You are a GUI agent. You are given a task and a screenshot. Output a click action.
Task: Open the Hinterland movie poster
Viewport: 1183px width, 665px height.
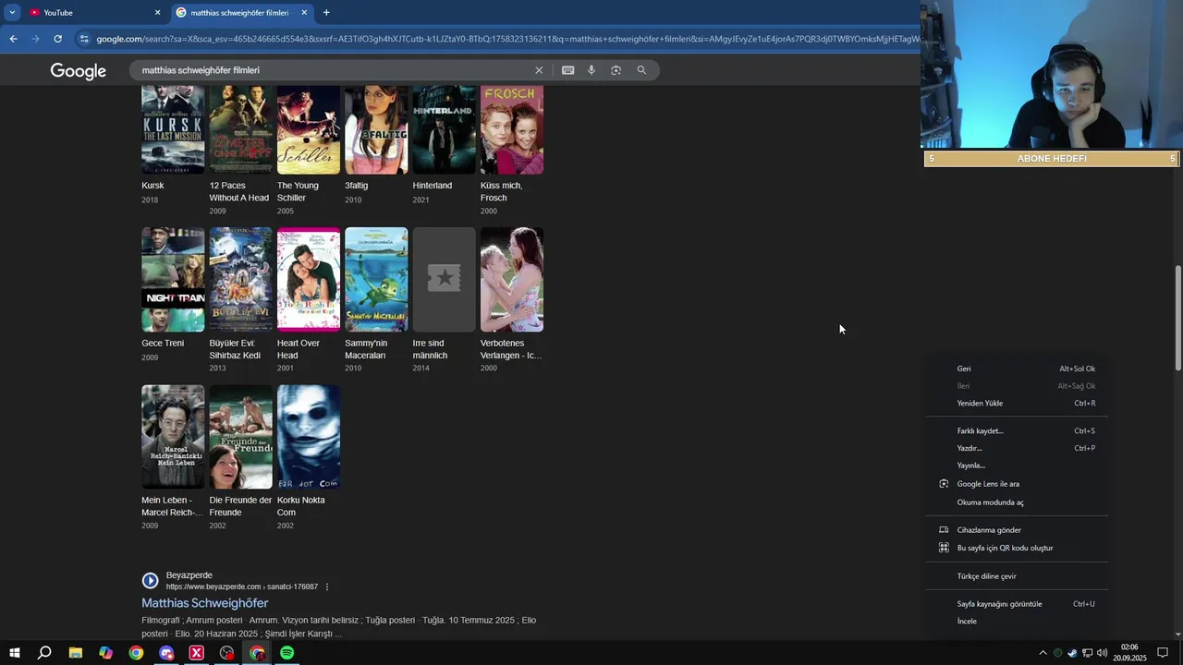[444, 129]
